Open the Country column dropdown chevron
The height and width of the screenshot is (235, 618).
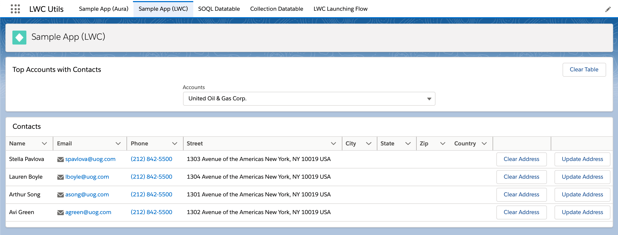point(484,144)
